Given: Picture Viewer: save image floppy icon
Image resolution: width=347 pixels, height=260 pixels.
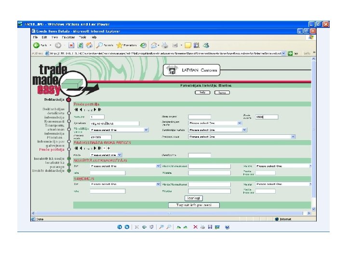Looking at the screenshot, I should (210, 227).
